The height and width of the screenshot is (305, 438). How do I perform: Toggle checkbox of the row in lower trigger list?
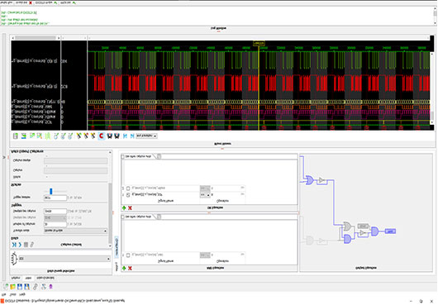point(128,255)
